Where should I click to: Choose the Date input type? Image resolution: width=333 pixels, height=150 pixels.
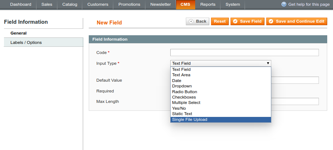tap(177, 81)
